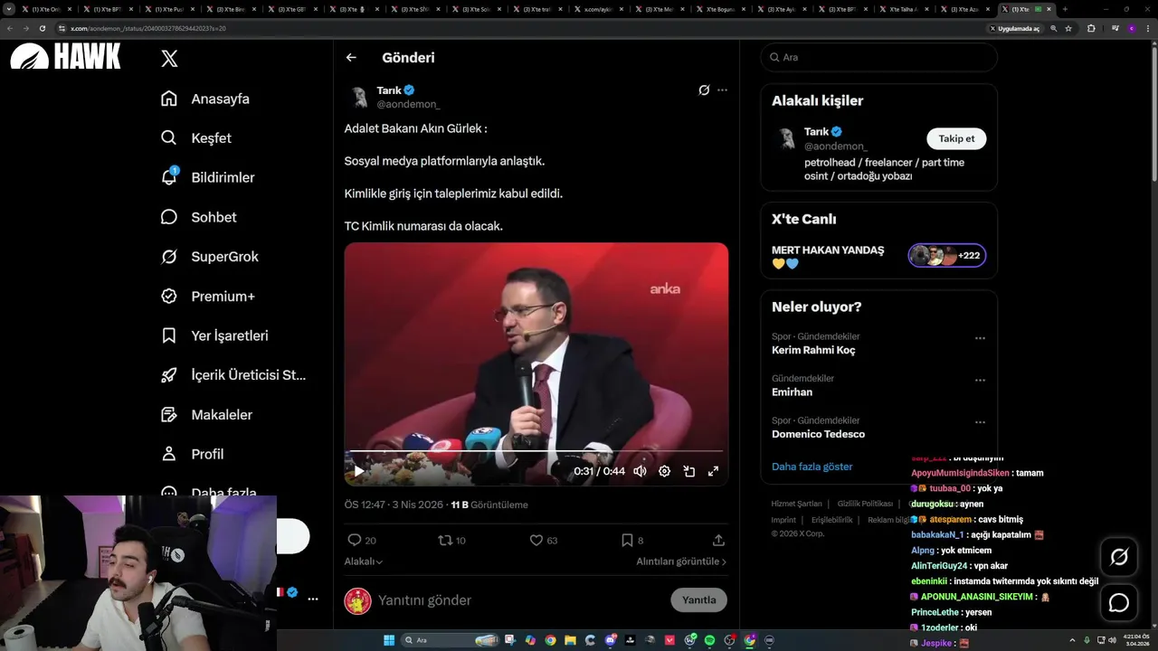Image resolution: width=1158 pixels, height=651 pixels.
Task: Expand the Alakalı sort dropdown
Action: tap(363, 561)
